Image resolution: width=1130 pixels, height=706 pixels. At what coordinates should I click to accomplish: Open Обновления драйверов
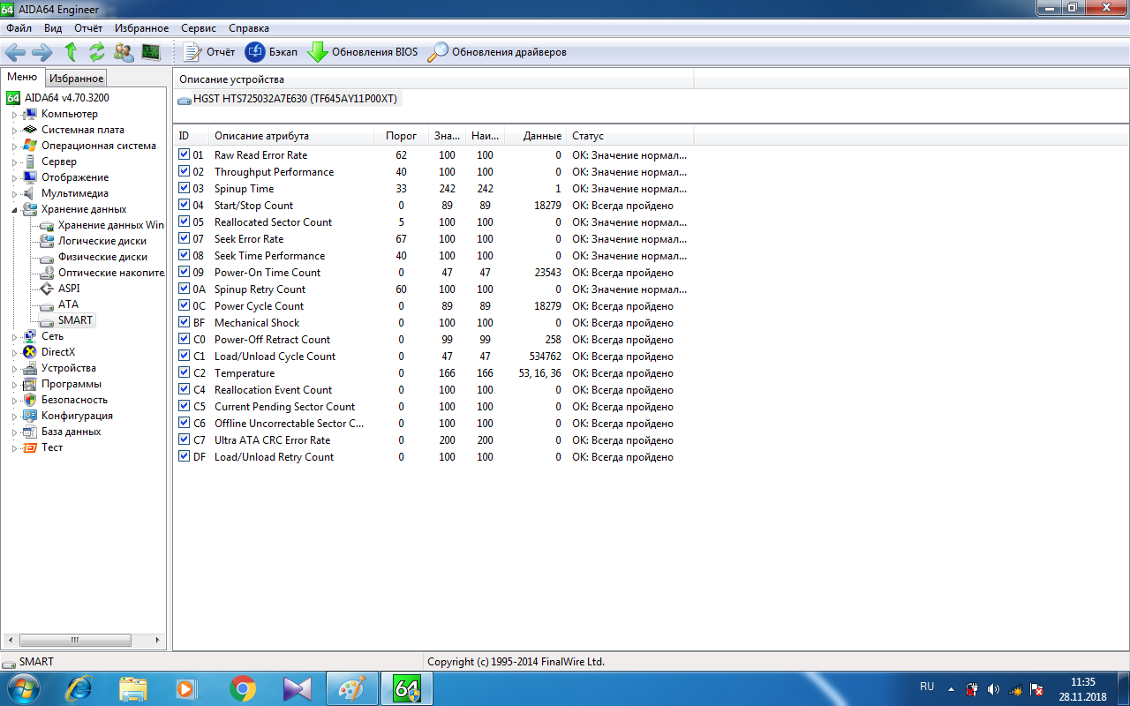[x=497, y=52]
